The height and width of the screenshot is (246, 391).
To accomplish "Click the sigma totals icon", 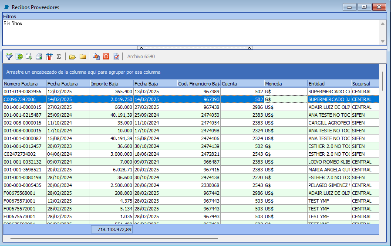I will point(59,57).
